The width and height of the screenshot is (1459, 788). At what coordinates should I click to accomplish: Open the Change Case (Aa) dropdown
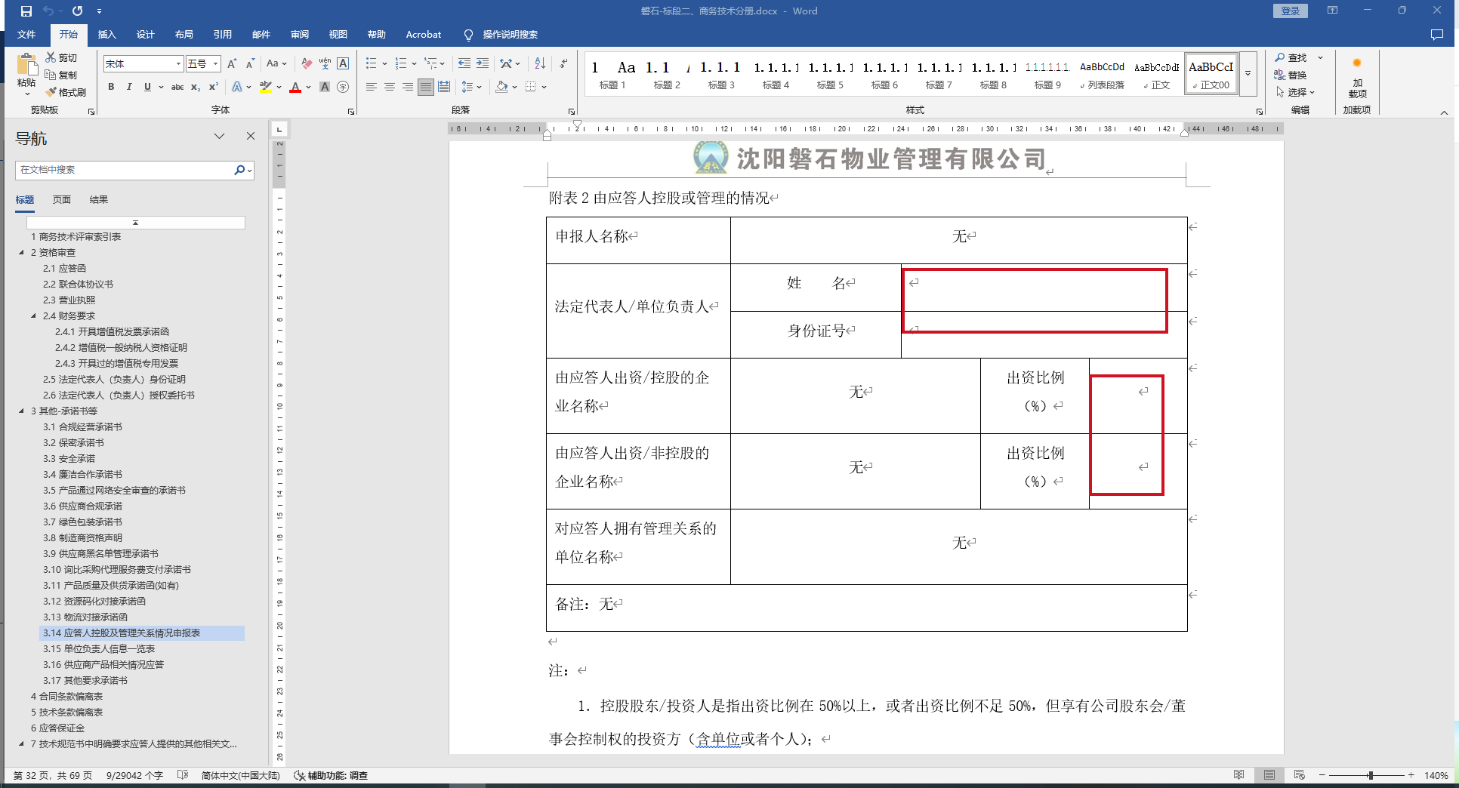(x=276, y=63)
